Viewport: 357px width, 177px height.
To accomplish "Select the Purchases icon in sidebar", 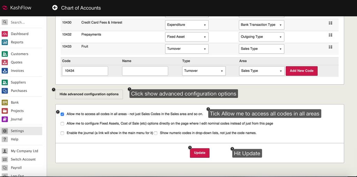I will 5,91.
